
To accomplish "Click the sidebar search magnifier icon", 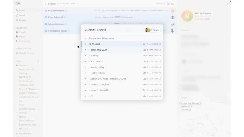I will click(17, 10).
